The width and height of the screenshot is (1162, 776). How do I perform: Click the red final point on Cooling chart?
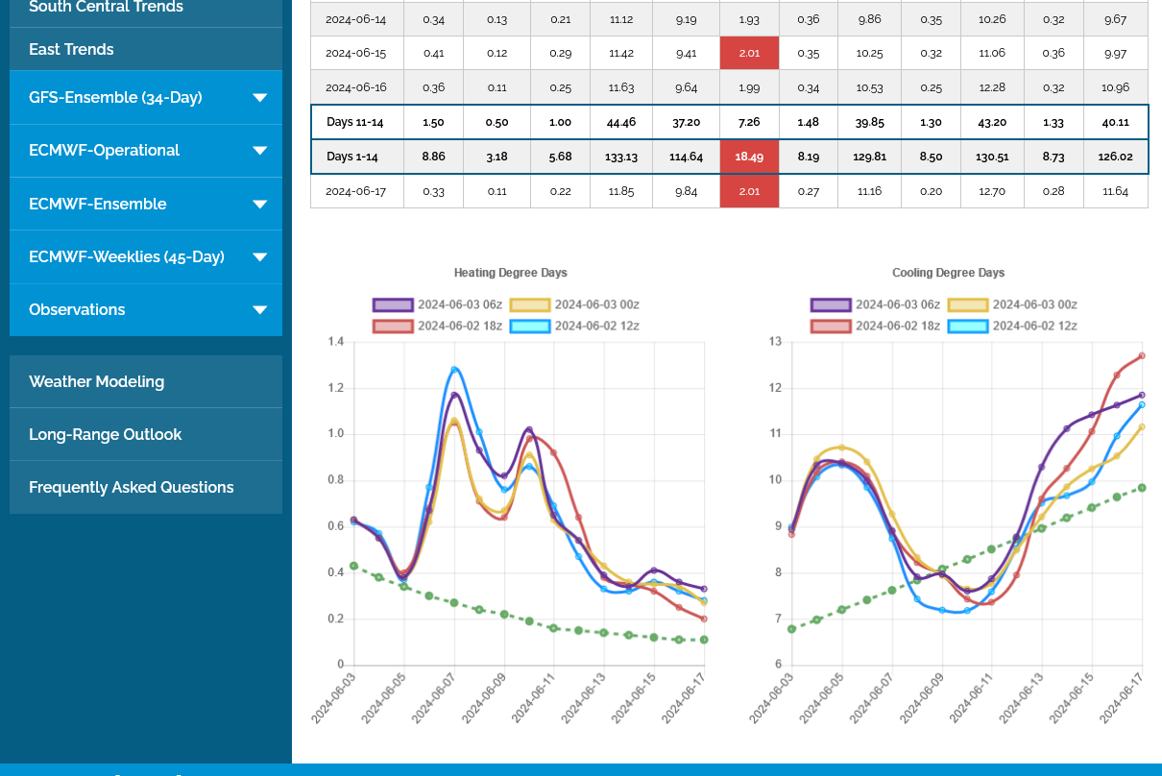click(1142, 355)
